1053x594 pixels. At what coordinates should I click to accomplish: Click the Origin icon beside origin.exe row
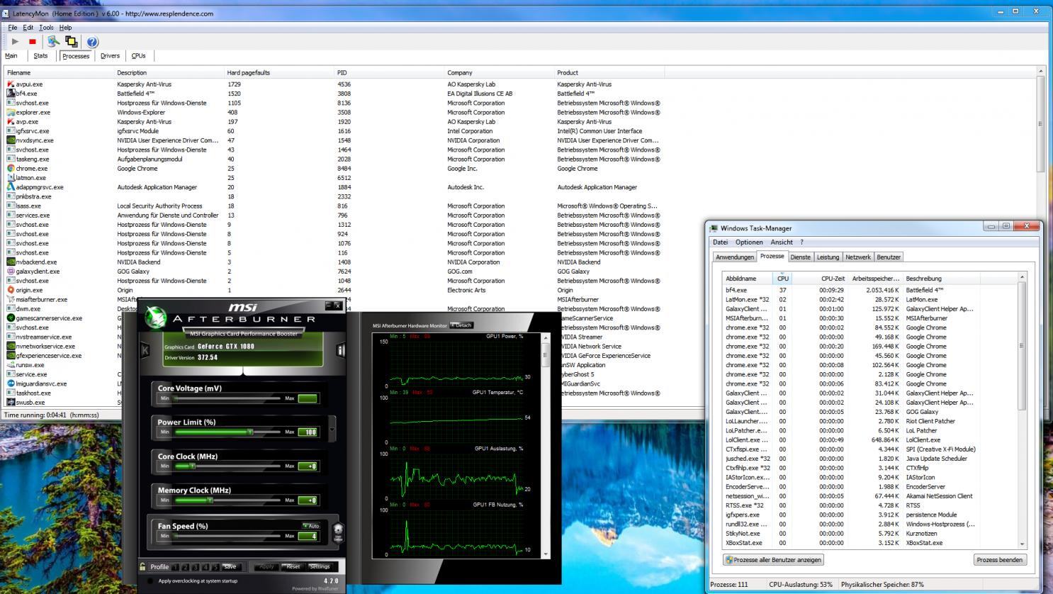coord(11,290)
